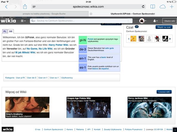Open No Game, No Life Wiki link
The image size is (177, 132).
(x=40, y=49)
